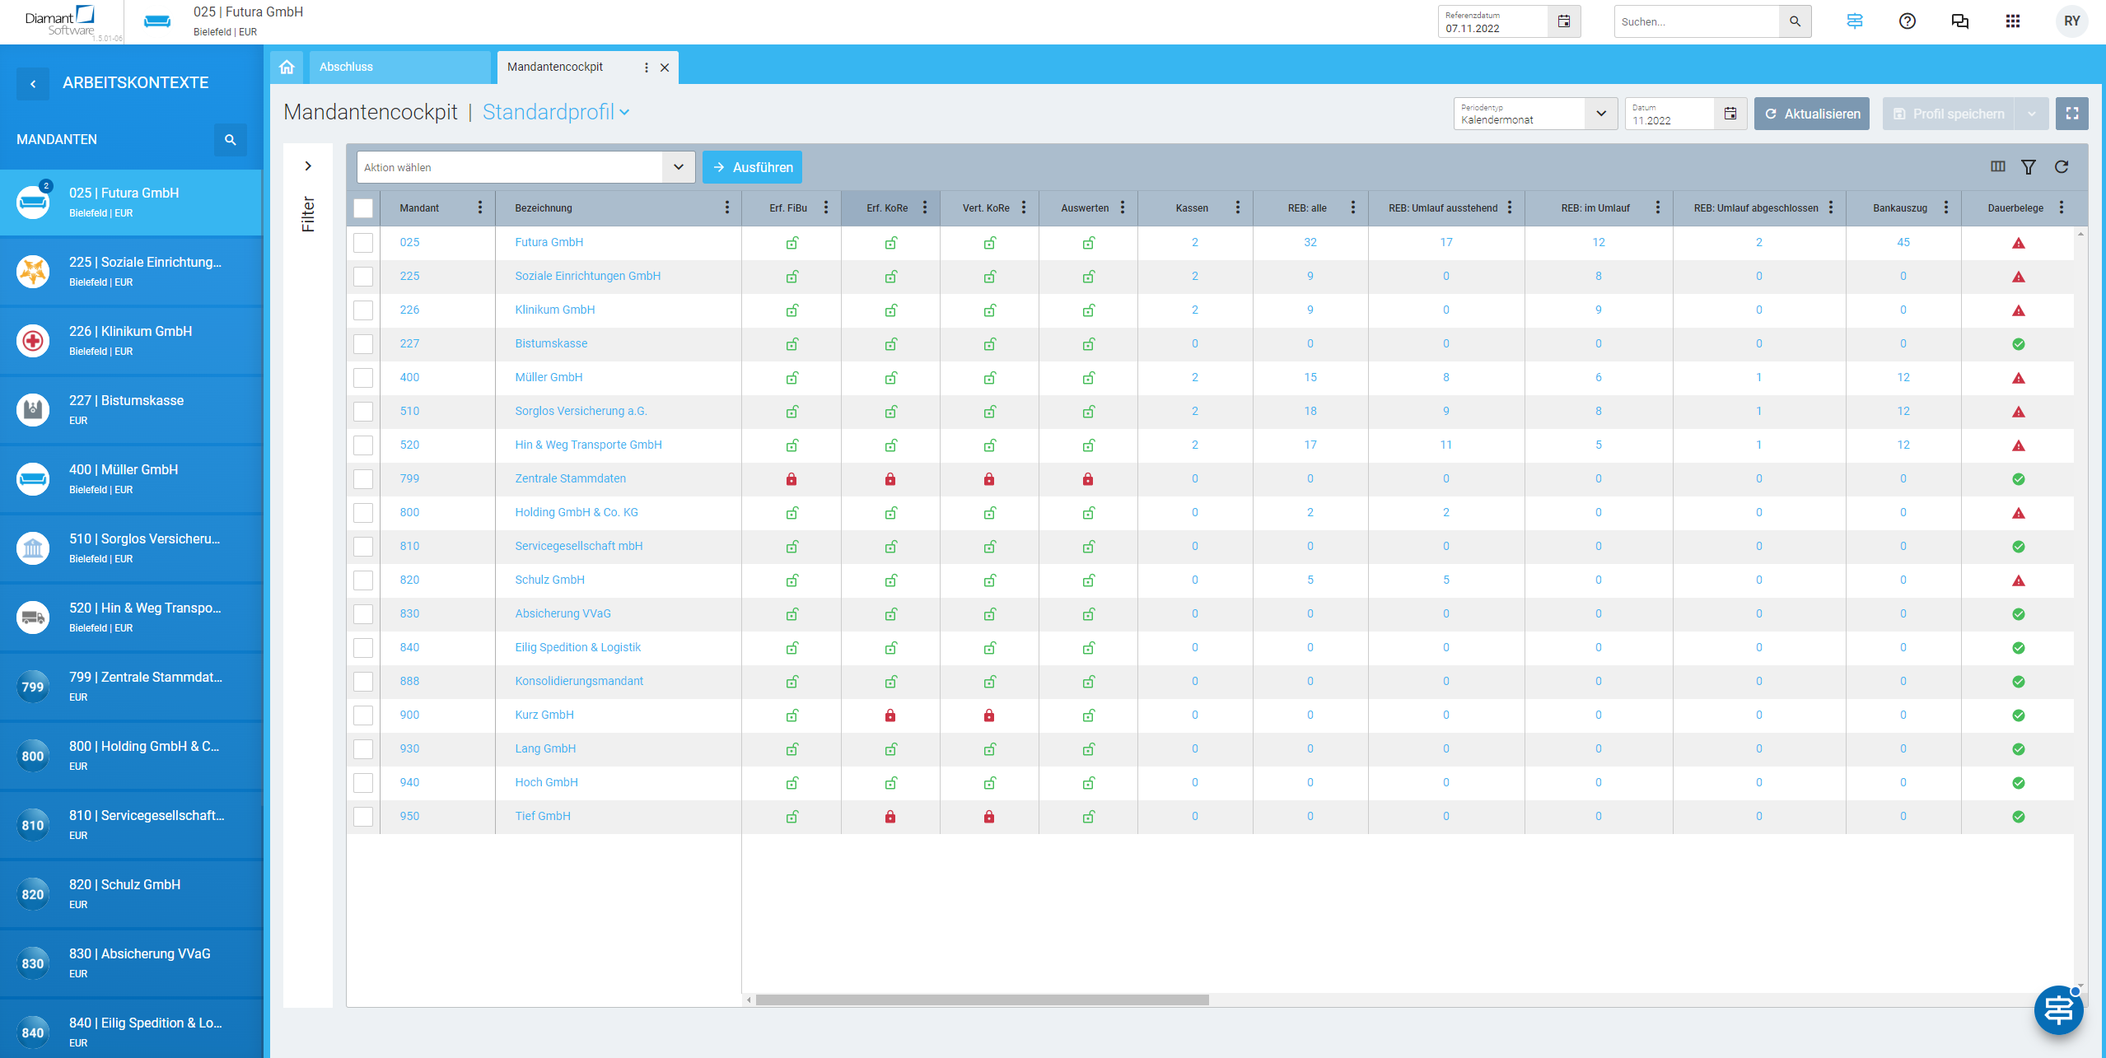Image resolution: width=2106 pixels, height=1058 pixels.
Task: Toggle fullscreen view icon
Action: [2072, 114]
